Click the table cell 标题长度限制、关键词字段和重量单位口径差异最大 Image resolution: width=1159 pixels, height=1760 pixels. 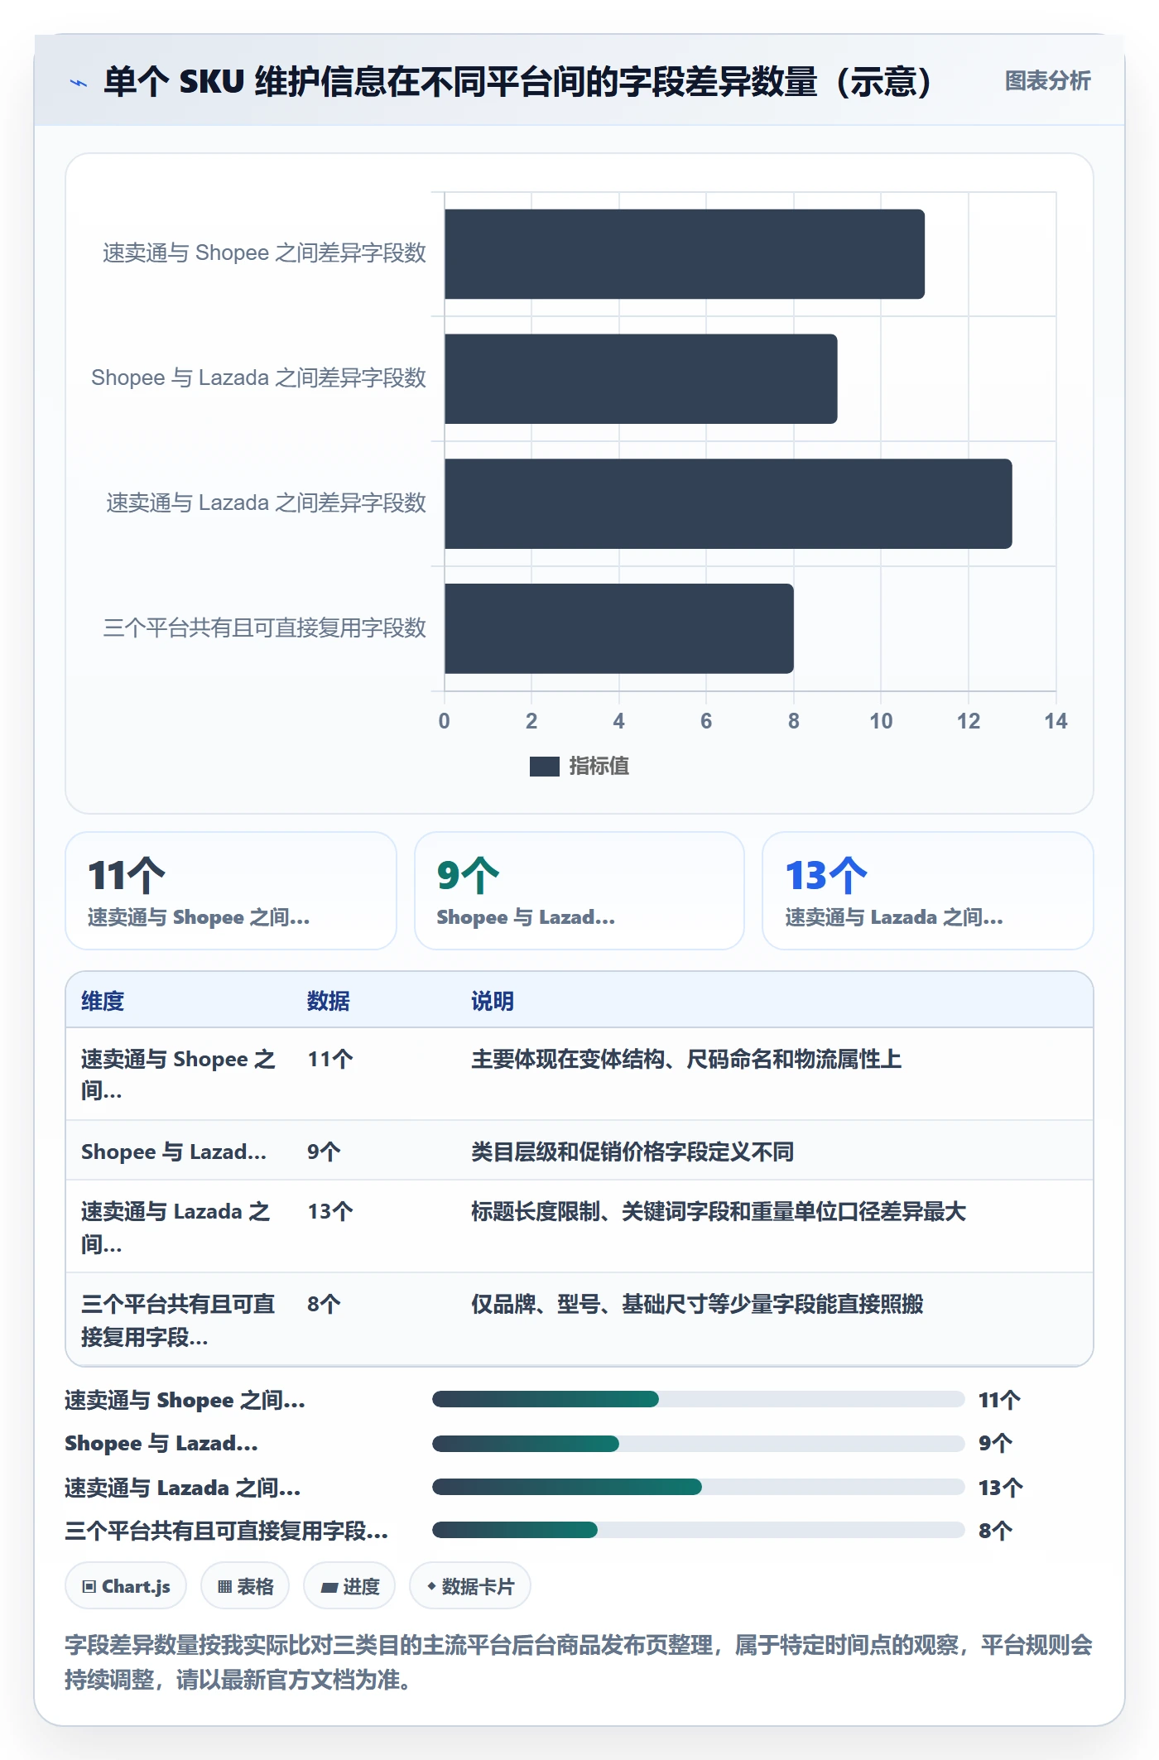[719, 1212]
